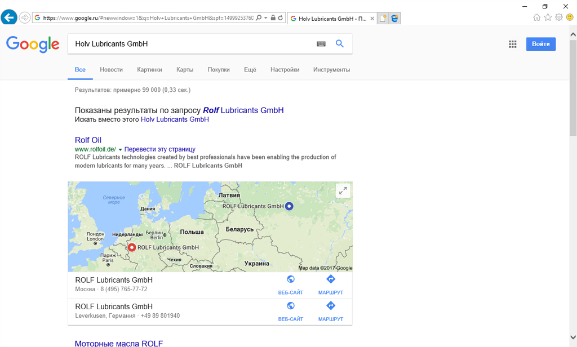577x347 pixels.
Task: Click the browser forward arrow button
Action: [25, 17]
